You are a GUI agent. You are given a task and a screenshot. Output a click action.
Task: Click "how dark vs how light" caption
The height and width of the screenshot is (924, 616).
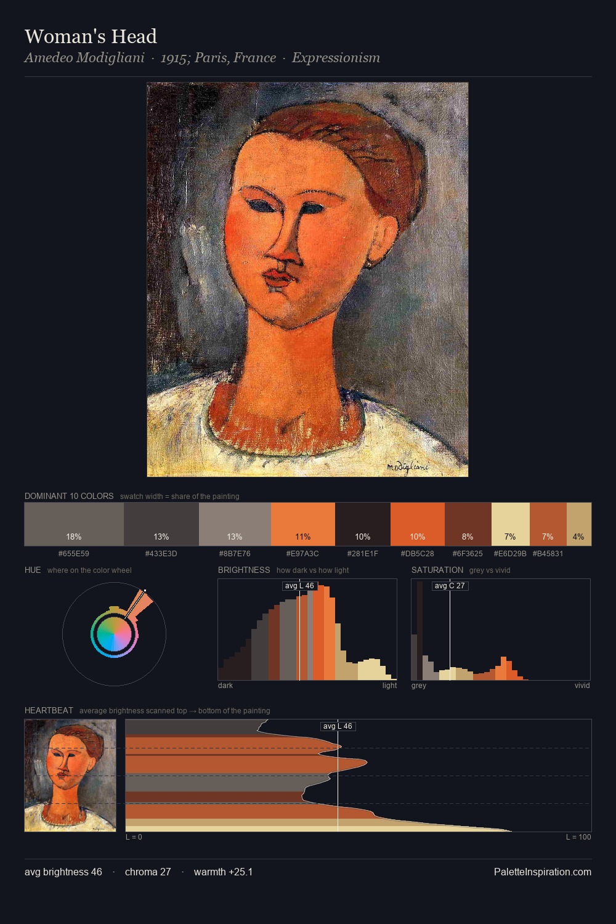pos(312,570)
